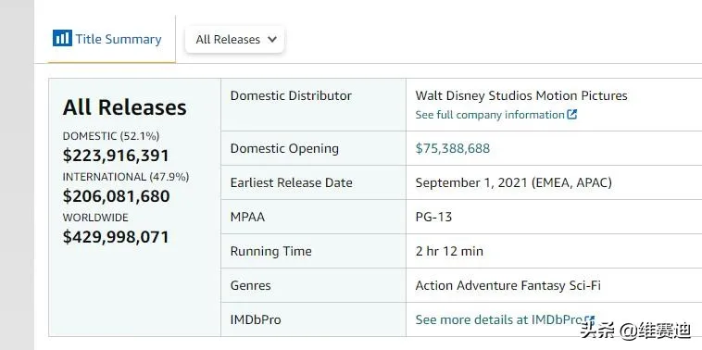
Task: Click the Title Summary bar chart icon
Action: pyautogui.click(x=62, y=38)
